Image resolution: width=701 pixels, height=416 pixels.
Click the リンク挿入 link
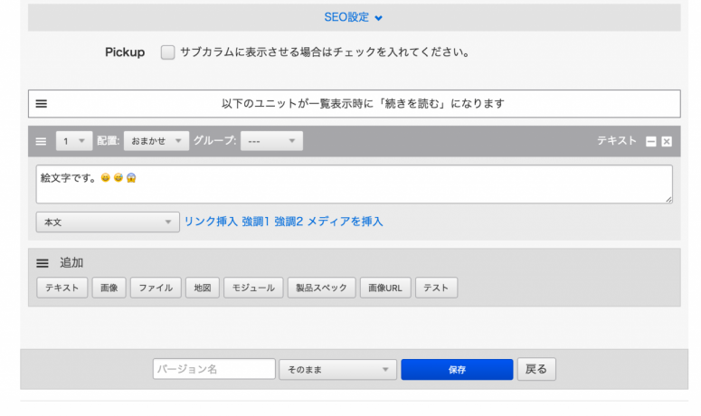pyautogui.click(x=211, y=222)
